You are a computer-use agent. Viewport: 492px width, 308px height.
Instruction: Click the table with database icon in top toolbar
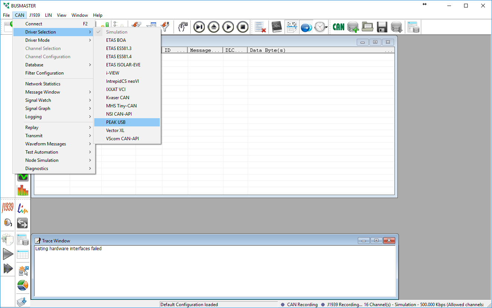pyautogui.click(x=413, y=27)
